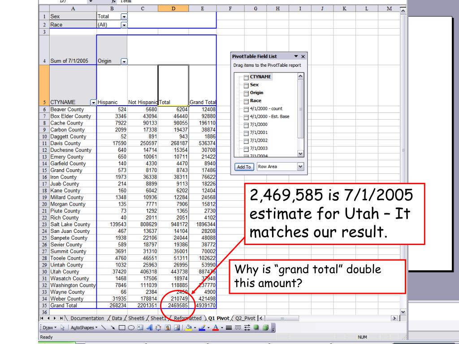
Task: Open the Clip Art inserter
Action: tap(168, 327)
